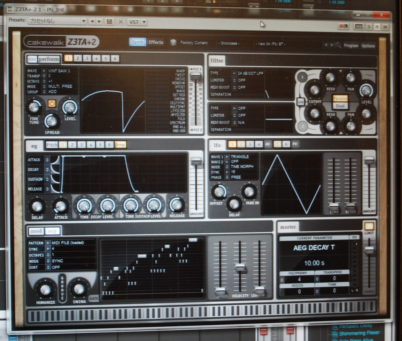Viewport: 402px width, 341px height.
Task: Select the perform tab
Action: point(49,59)
